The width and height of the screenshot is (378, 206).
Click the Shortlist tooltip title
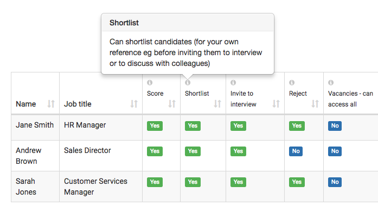point(124,23)
